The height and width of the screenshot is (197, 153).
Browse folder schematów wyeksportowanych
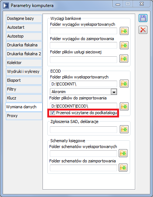(x=123, y=153)
